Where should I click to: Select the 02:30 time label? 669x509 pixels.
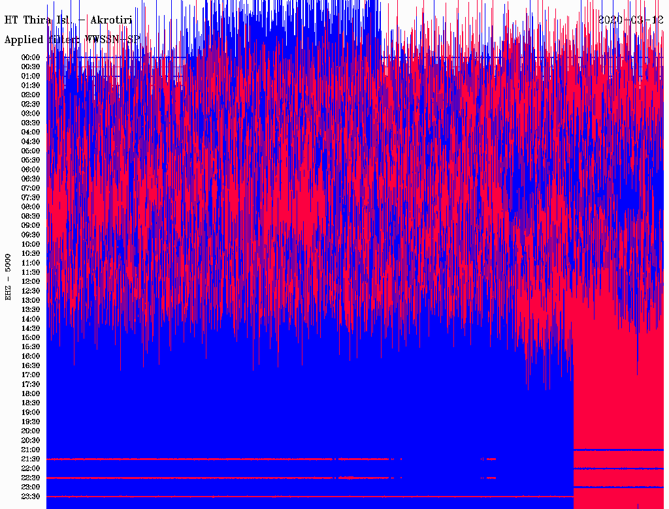point(31,104)
